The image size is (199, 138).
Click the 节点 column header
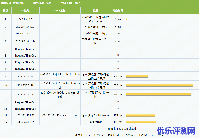(x=5, y=11)
